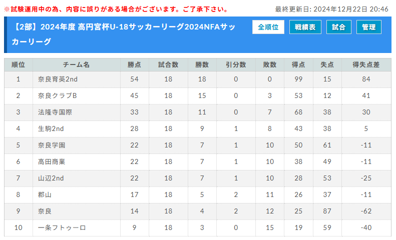The width and height of the screenshot is (396, 240).
Task: Click the 法隆寺国際 team name
Action: click(55, 112)
